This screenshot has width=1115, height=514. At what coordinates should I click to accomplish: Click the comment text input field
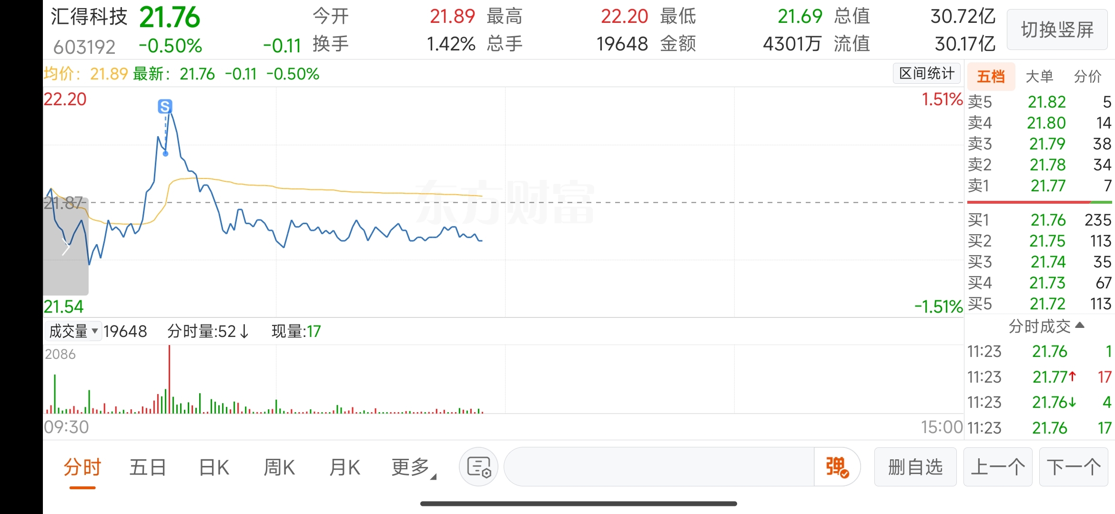pos(659,467)
